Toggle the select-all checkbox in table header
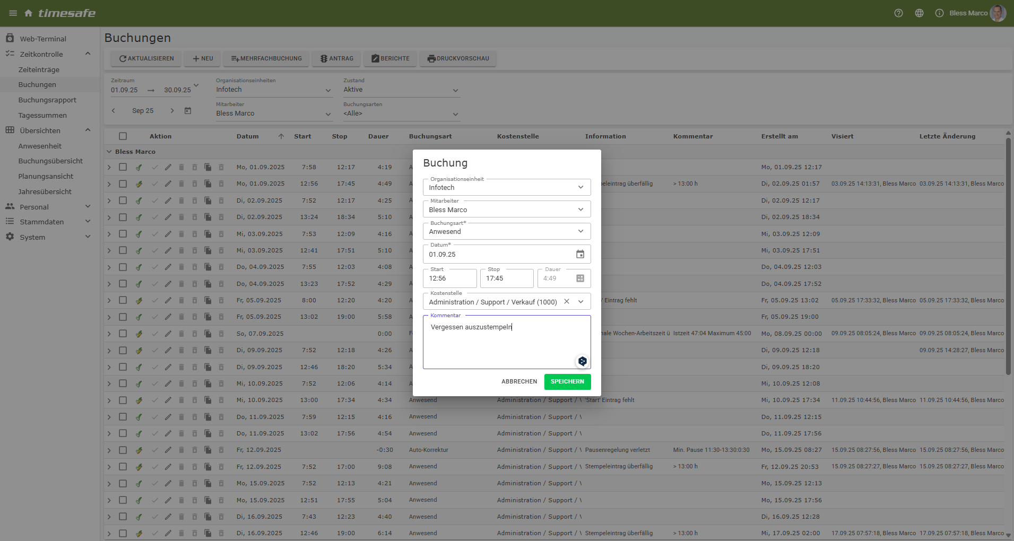 click(x=123, y=136)
